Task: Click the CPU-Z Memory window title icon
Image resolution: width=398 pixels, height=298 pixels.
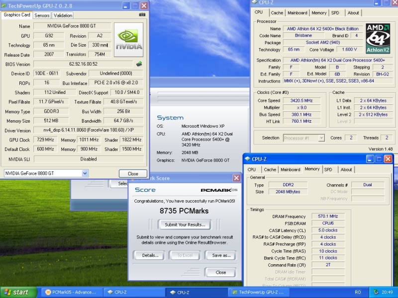Action: (x=247, y=159)
